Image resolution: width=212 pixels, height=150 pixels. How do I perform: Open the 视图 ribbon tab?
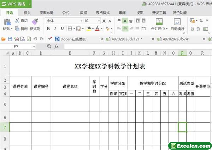(140, 13)
